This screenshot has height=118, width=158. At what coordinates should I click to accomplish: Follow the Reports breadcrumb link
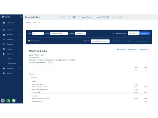click(x=28, y=23)
